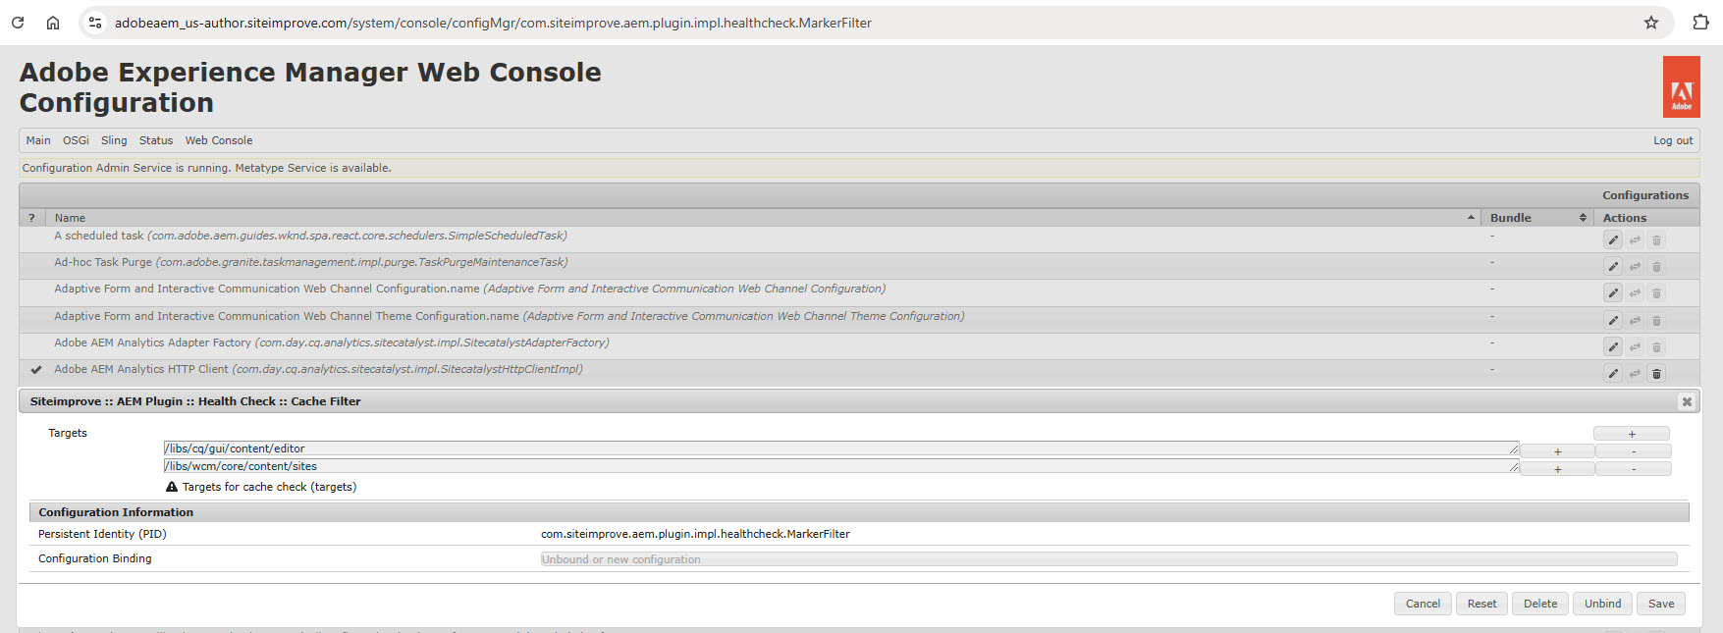Bookmark this page with the star icon
The height and width of the screenshot is (633, 1723).
click(x=1651, y=23)
